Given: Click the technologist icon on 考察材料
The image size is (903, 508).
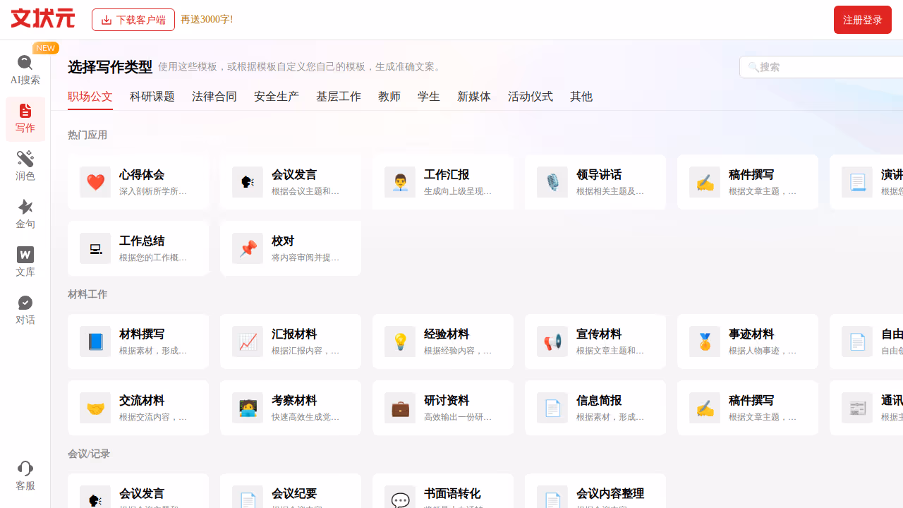Looking at the screenshot, I should click(x=248, y=408).
